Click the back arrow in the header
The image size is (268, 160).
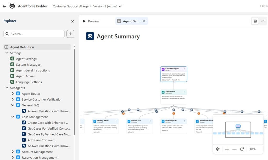(4, 6)
